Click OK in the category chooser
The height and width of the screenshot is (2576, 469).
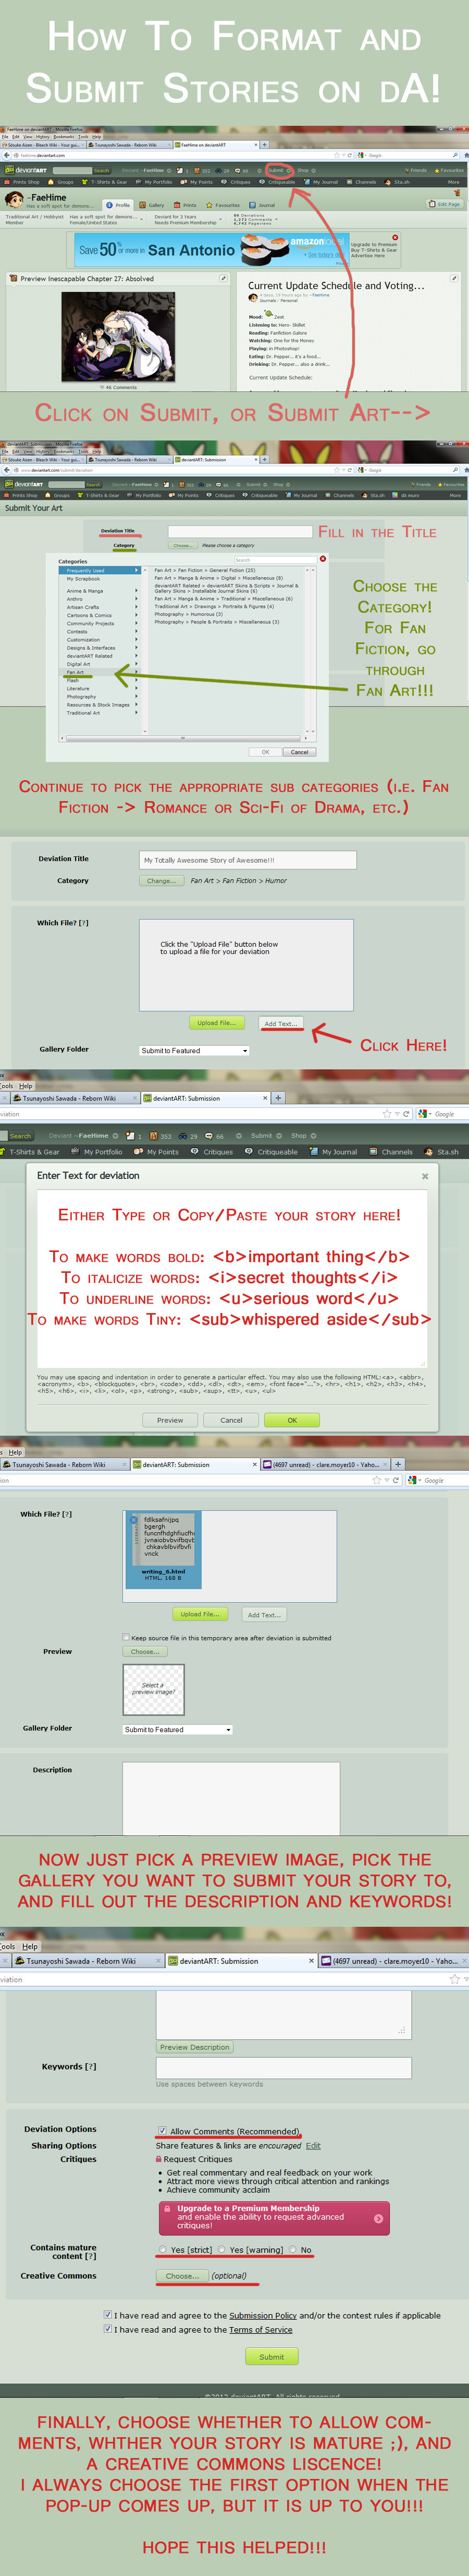tap(265, 752)
